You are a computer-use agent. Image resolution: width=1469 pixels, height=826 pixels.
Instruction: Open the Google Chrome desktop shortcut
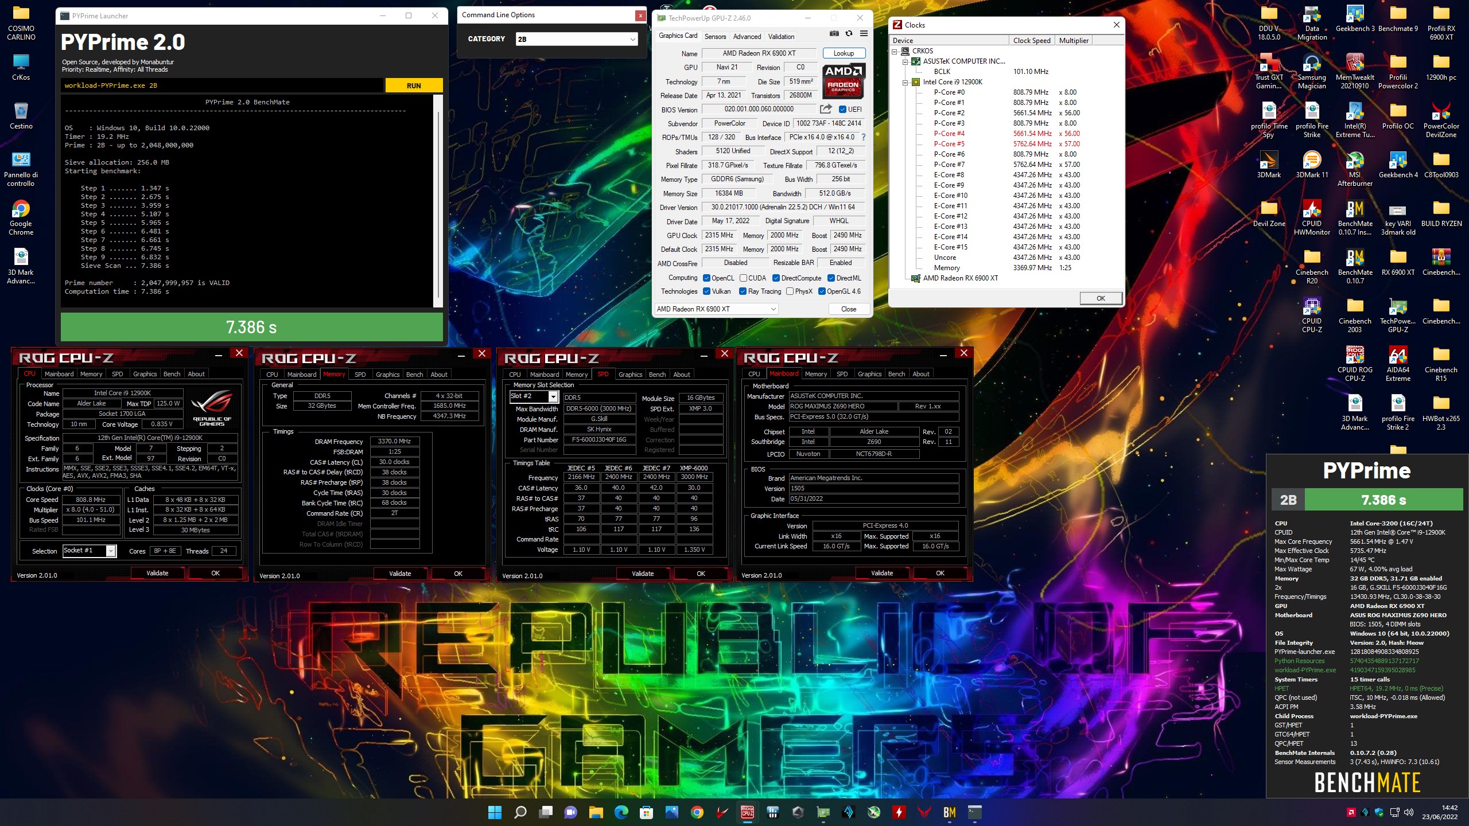[x=21, y=218]
